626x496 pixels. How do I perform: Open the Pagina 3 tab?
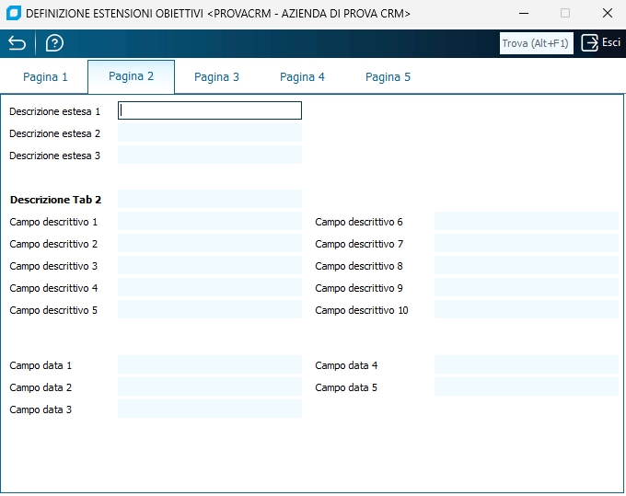[216, 76]
